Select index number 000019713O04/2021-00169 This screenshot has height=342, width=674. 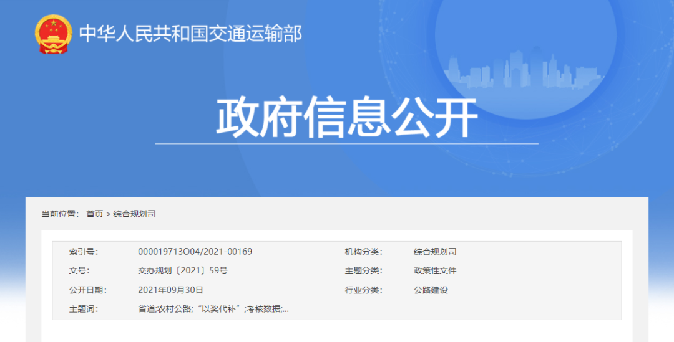point(195,252)
